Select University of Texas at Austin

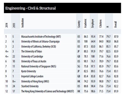click(34, 61)
